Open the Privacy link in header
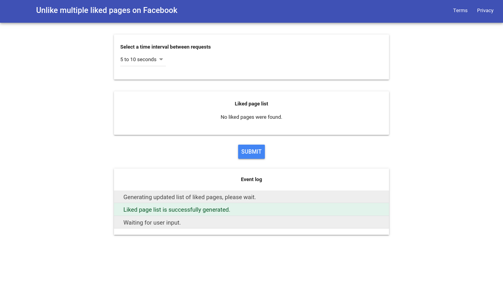 485,11
